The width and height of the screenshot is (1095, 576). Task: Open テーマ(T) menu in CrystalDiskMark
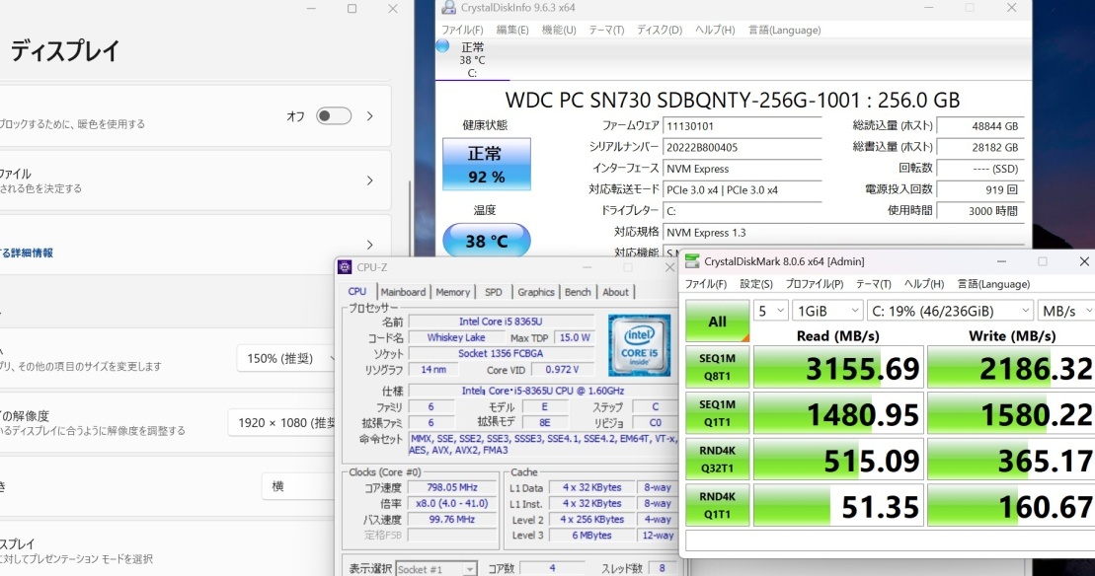874,284
